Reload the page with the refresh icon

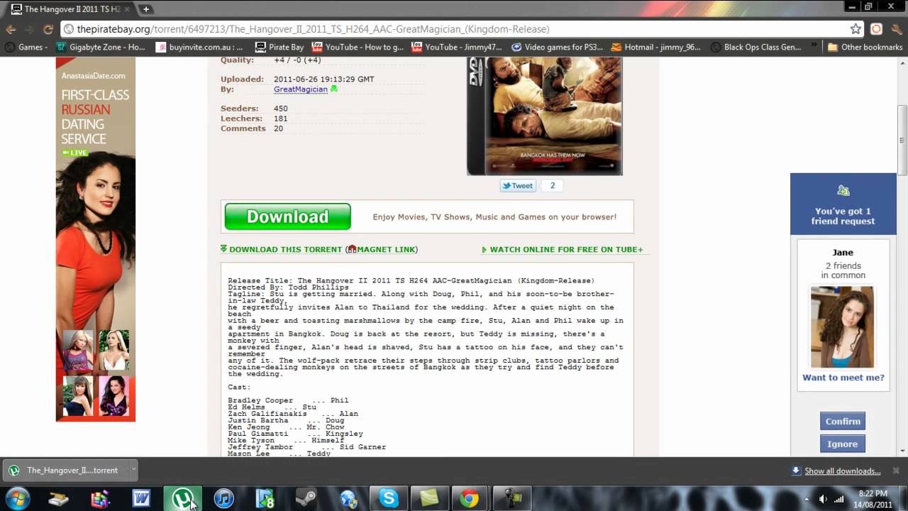pyautogui.click(x=48, y=29)
